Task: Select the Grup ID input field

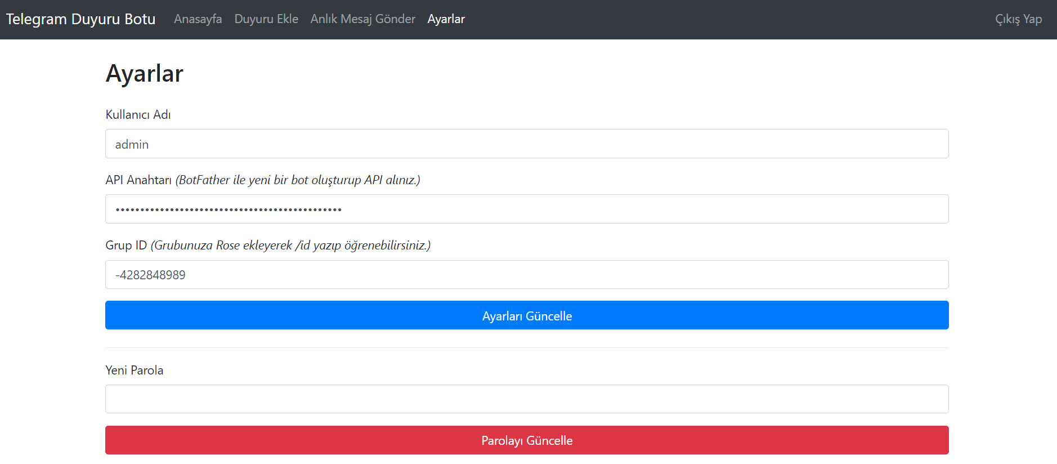Action: pyautogui.click(x=527, y=275)
